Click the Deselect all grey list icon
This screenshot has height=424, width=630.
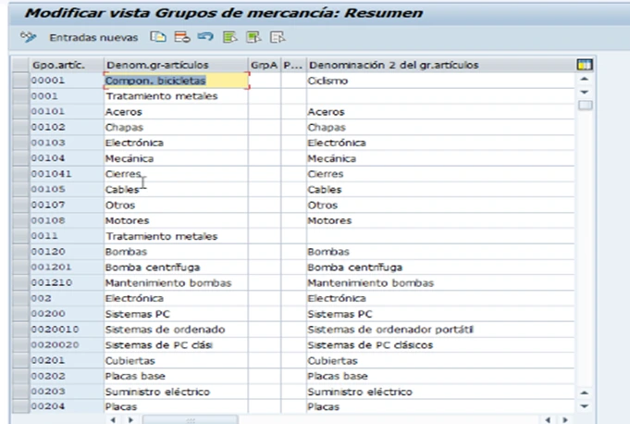coord(278,37)
